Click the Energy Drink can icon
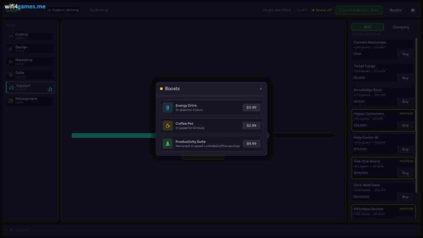Viewport: 423px width, 238px height. pyautogui.click(x=167, y=107)
